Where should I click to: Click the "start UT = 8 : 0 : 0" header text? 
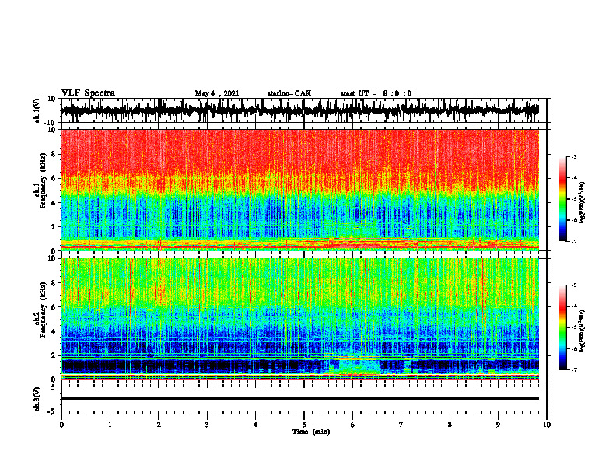pyautogui.click(x=376, y=93)
